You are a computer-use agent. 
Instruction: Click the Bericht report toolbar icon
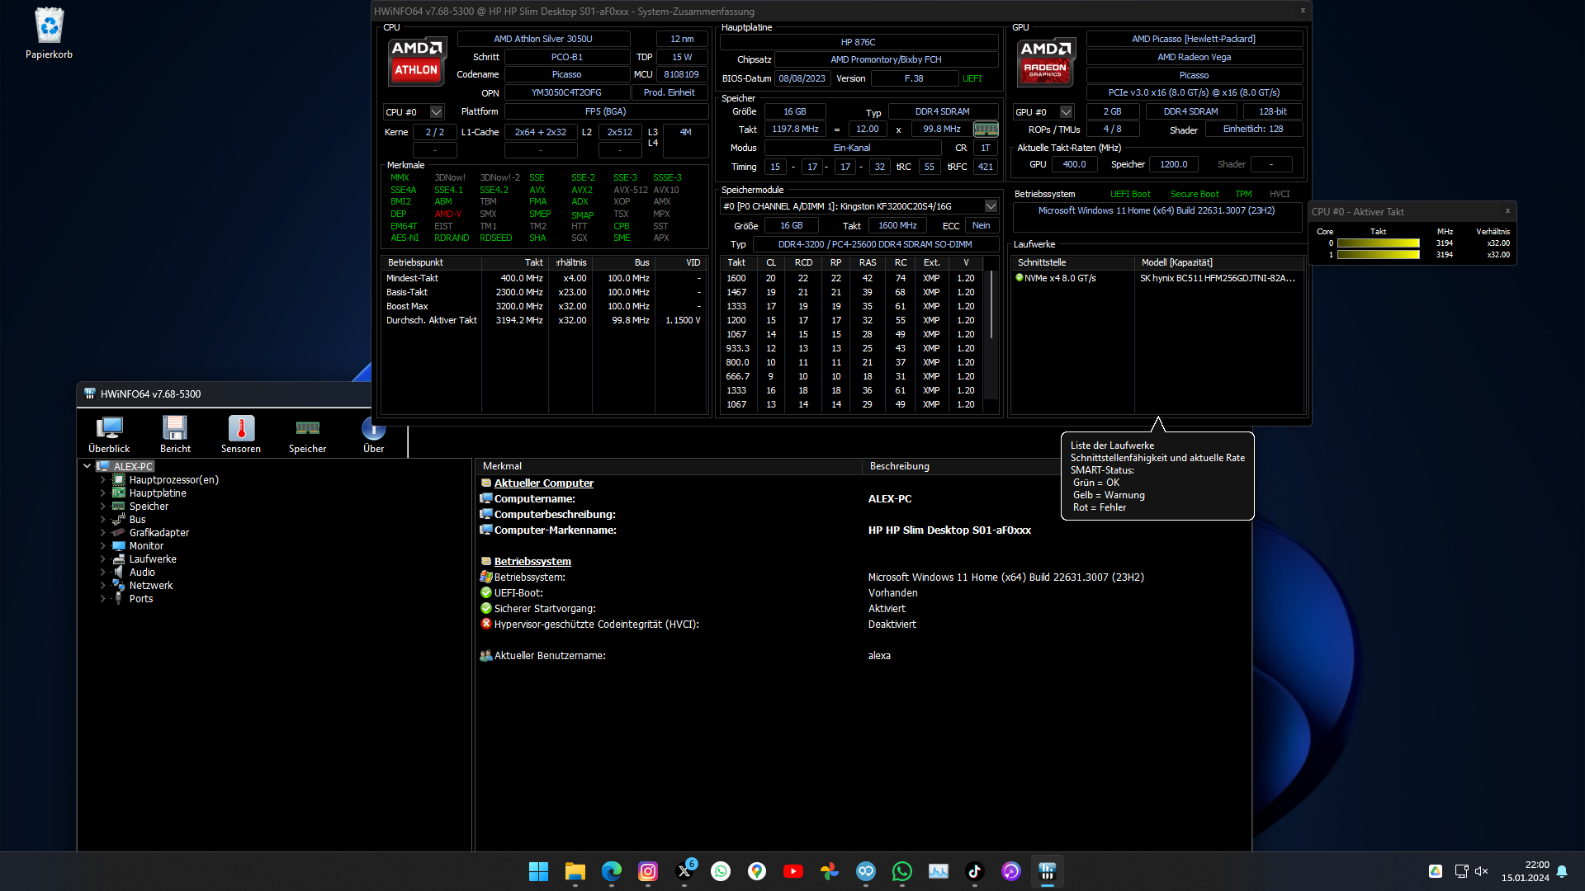click(x=175, y=434)
